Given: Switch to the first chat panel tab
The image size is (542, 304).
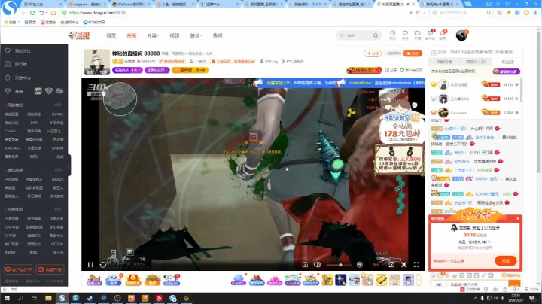Looking at the screenshot, I should [444, 62].
